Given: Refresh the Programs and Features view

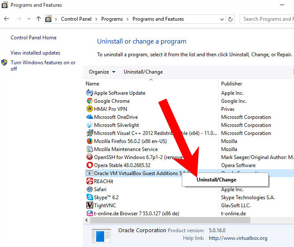Looking at the screenshot, I should coord(230,19).
